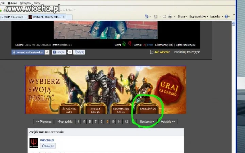Click the IE home icon in toolbar
Image resolution: width=245 pixels, height=153 pixels.
tap(147, 16)
